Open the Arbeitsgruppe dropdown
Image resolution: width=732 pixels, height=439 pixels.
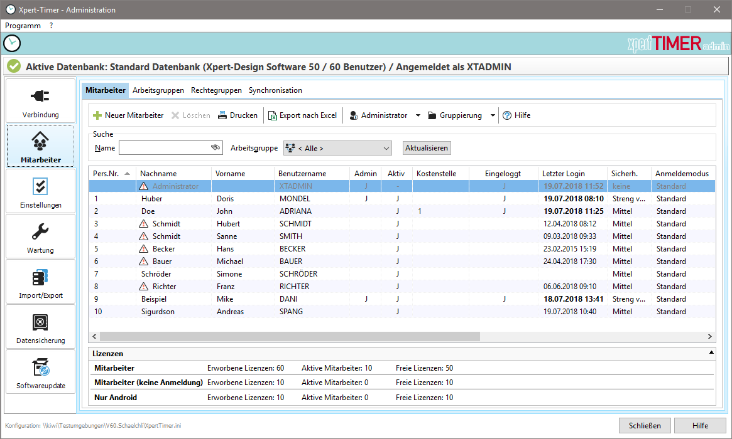[337, 148]
